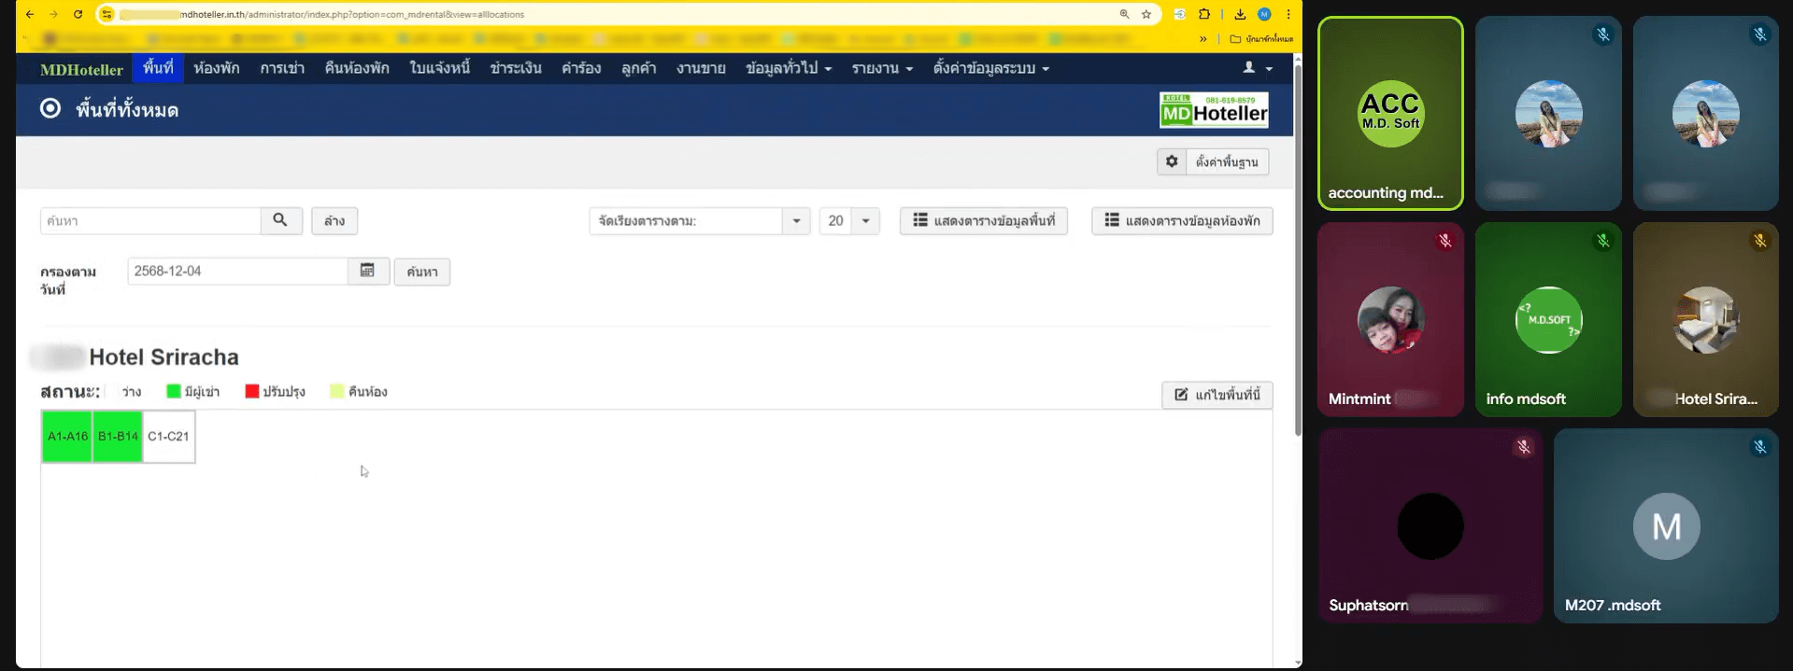Image resolution: width=1793 pixels, height=671 pixels.
Task: Click แก้ไขพื้นที่ edit area button
Action: tap(1217, 395)
